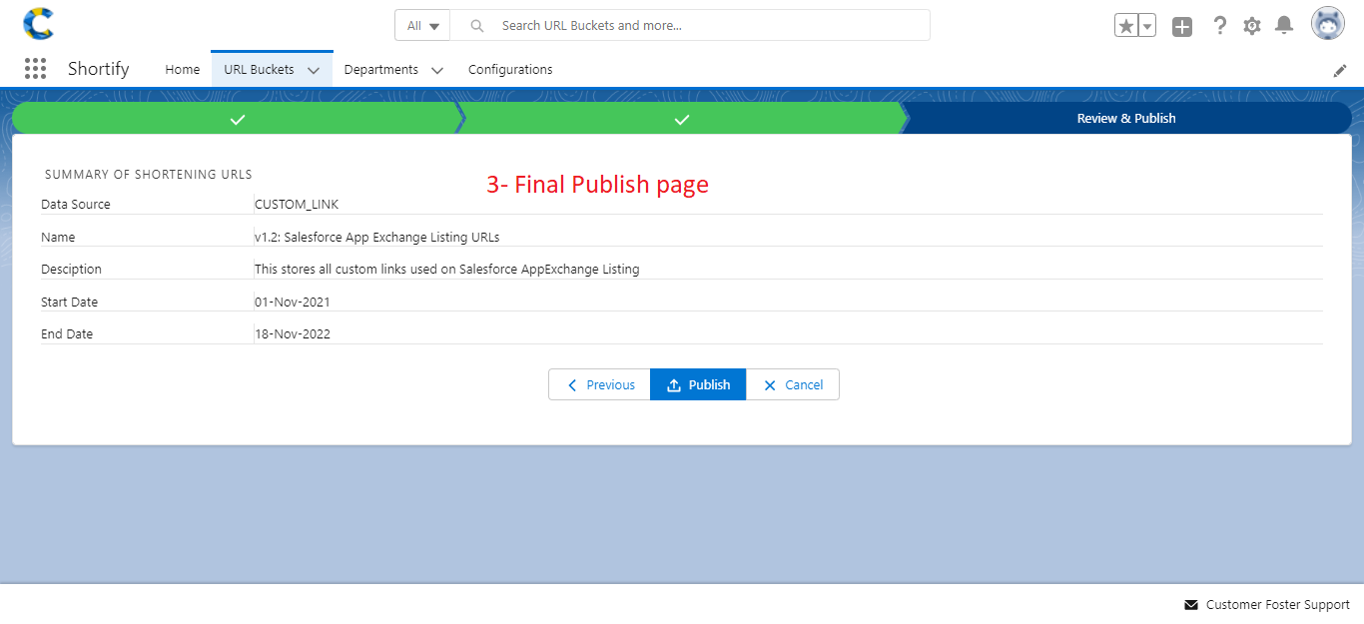Open global actions with the plus icon
This screenshot has width=1364, height=624.
pos(1182,26)
